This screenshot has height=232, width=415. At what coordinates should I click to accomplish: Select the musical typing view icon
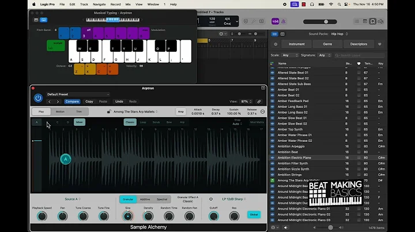[x=44, y=20]
